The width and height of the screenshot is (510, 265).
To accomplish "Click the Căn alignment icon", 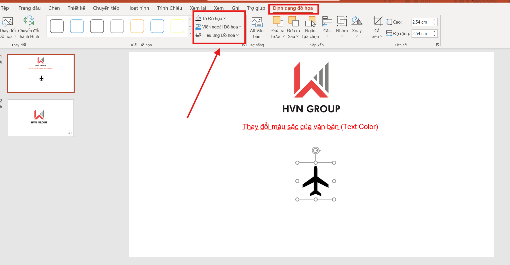I will coord(327,21).
